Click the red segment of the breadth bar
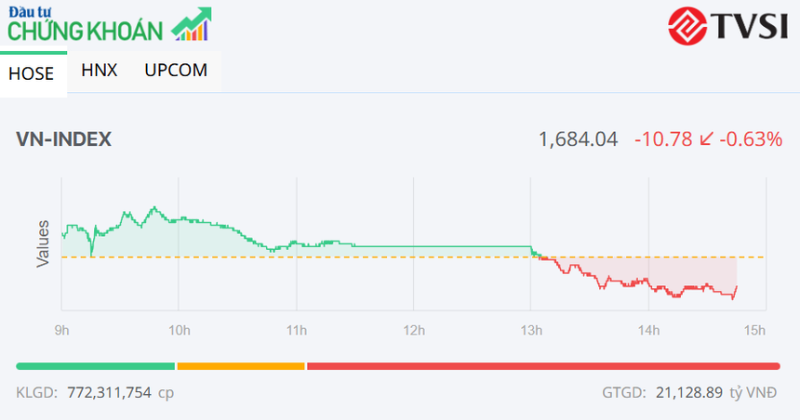Viewport: 800px width, 420px height. pyautogui.click(x=542, y=366)
